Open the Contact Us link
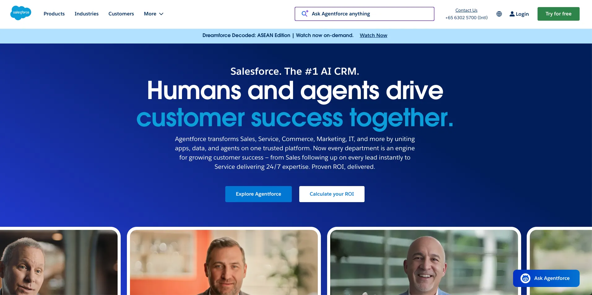The height and width of the screenshot is (295, 592). [466, 10]
